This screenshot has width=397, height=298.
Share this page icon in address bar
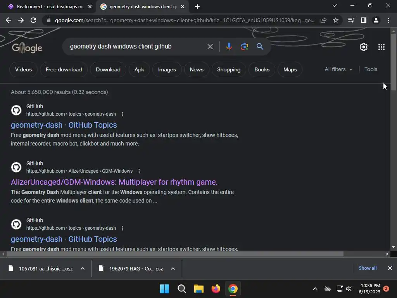tap(323, 20)
